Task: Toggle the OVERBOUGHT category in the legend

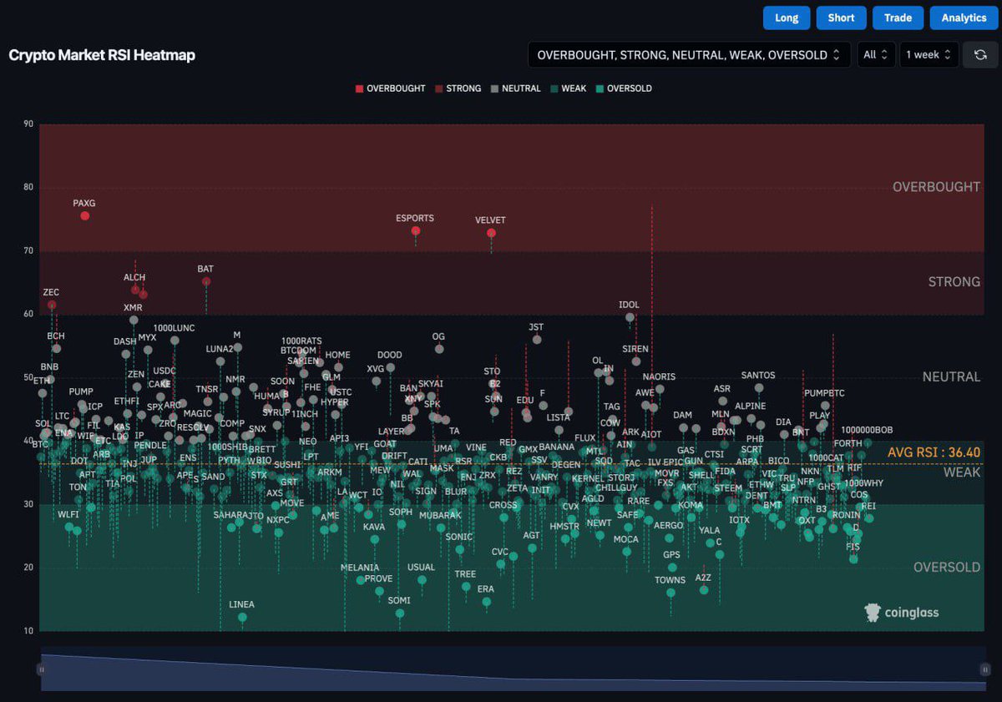Action: [x=389, y=88]
